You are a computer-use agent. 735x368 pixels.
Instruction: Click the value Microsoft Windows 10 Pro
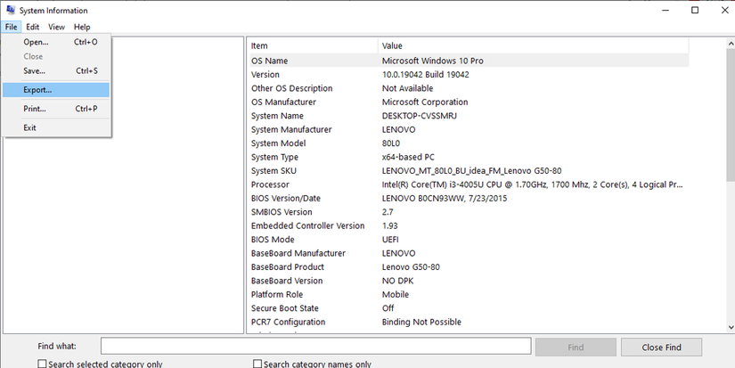pos(433,61)
